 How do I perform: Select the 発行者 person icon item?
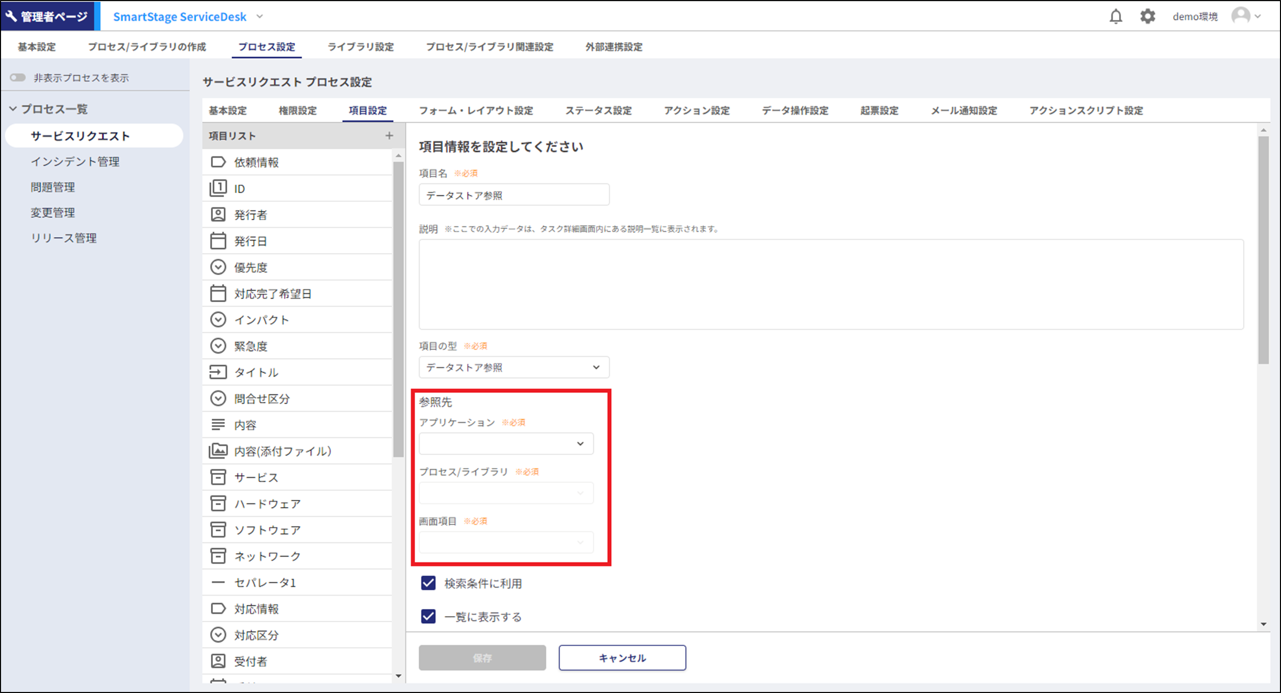[x=218, y=215]
